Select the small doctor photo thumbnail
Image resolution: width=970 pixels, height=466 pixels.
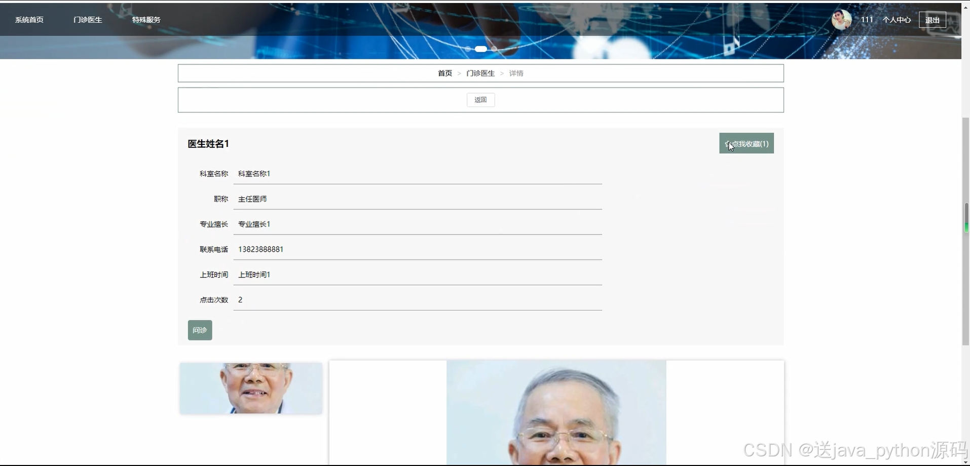(251, 389)
